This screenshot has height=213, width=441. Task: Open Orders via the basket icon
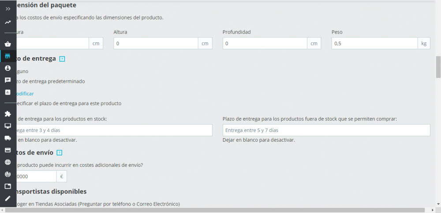pyautogui.click(x=8, y=44)
